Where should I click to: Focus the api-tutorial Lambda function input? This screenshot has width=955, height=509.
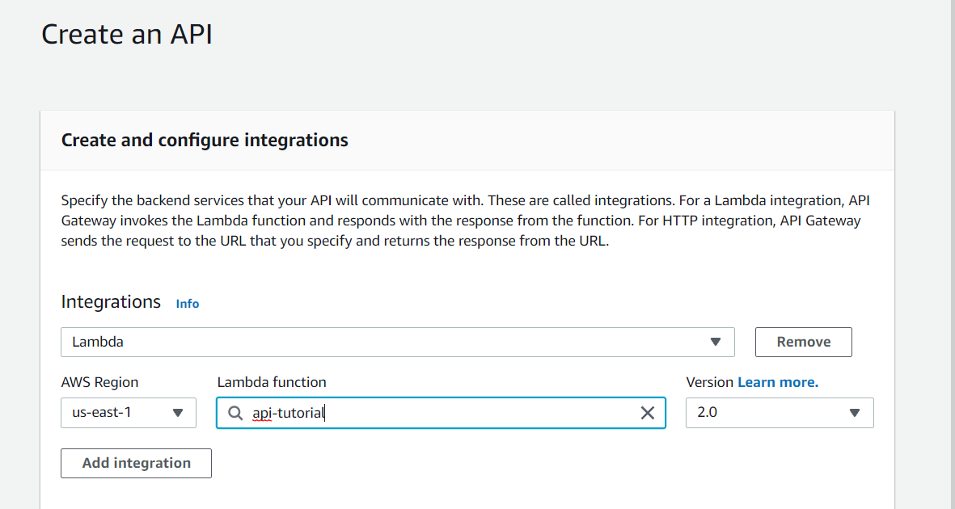click(441, 413)
